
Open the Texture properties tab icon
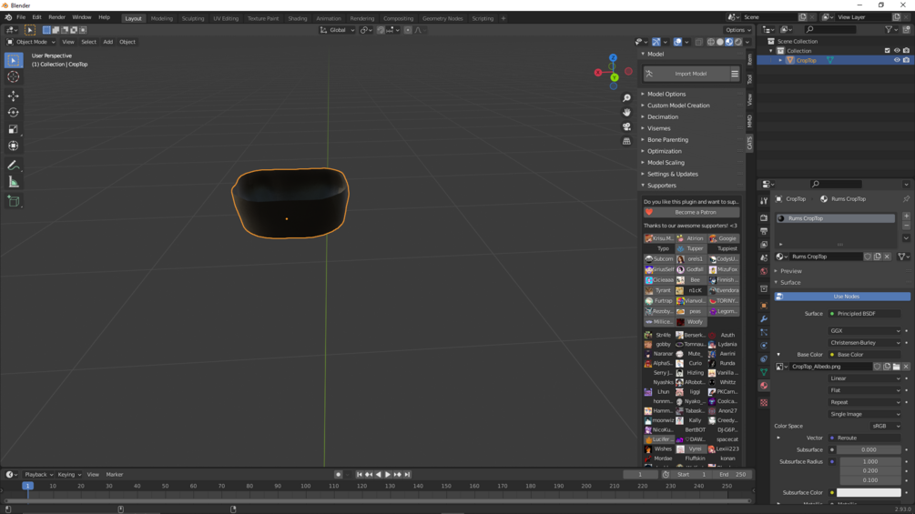tap(764, 403)
